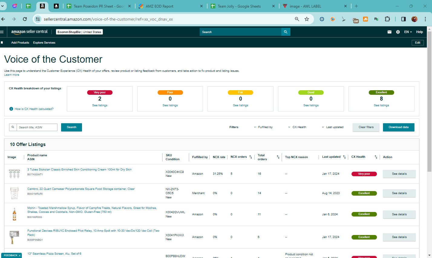Switch to Team Poseidon PR Sheet tab
Image resolution: width=432 pixels, height=258 pixels.
(99, 6)
